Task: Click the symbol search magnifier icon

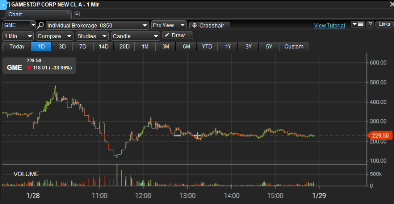Action: (41, 25)
